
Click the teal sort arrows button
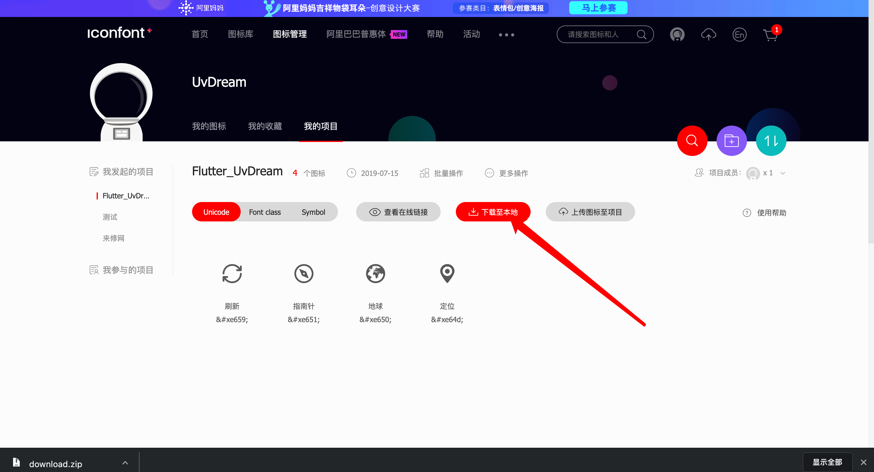click(771, 140)
